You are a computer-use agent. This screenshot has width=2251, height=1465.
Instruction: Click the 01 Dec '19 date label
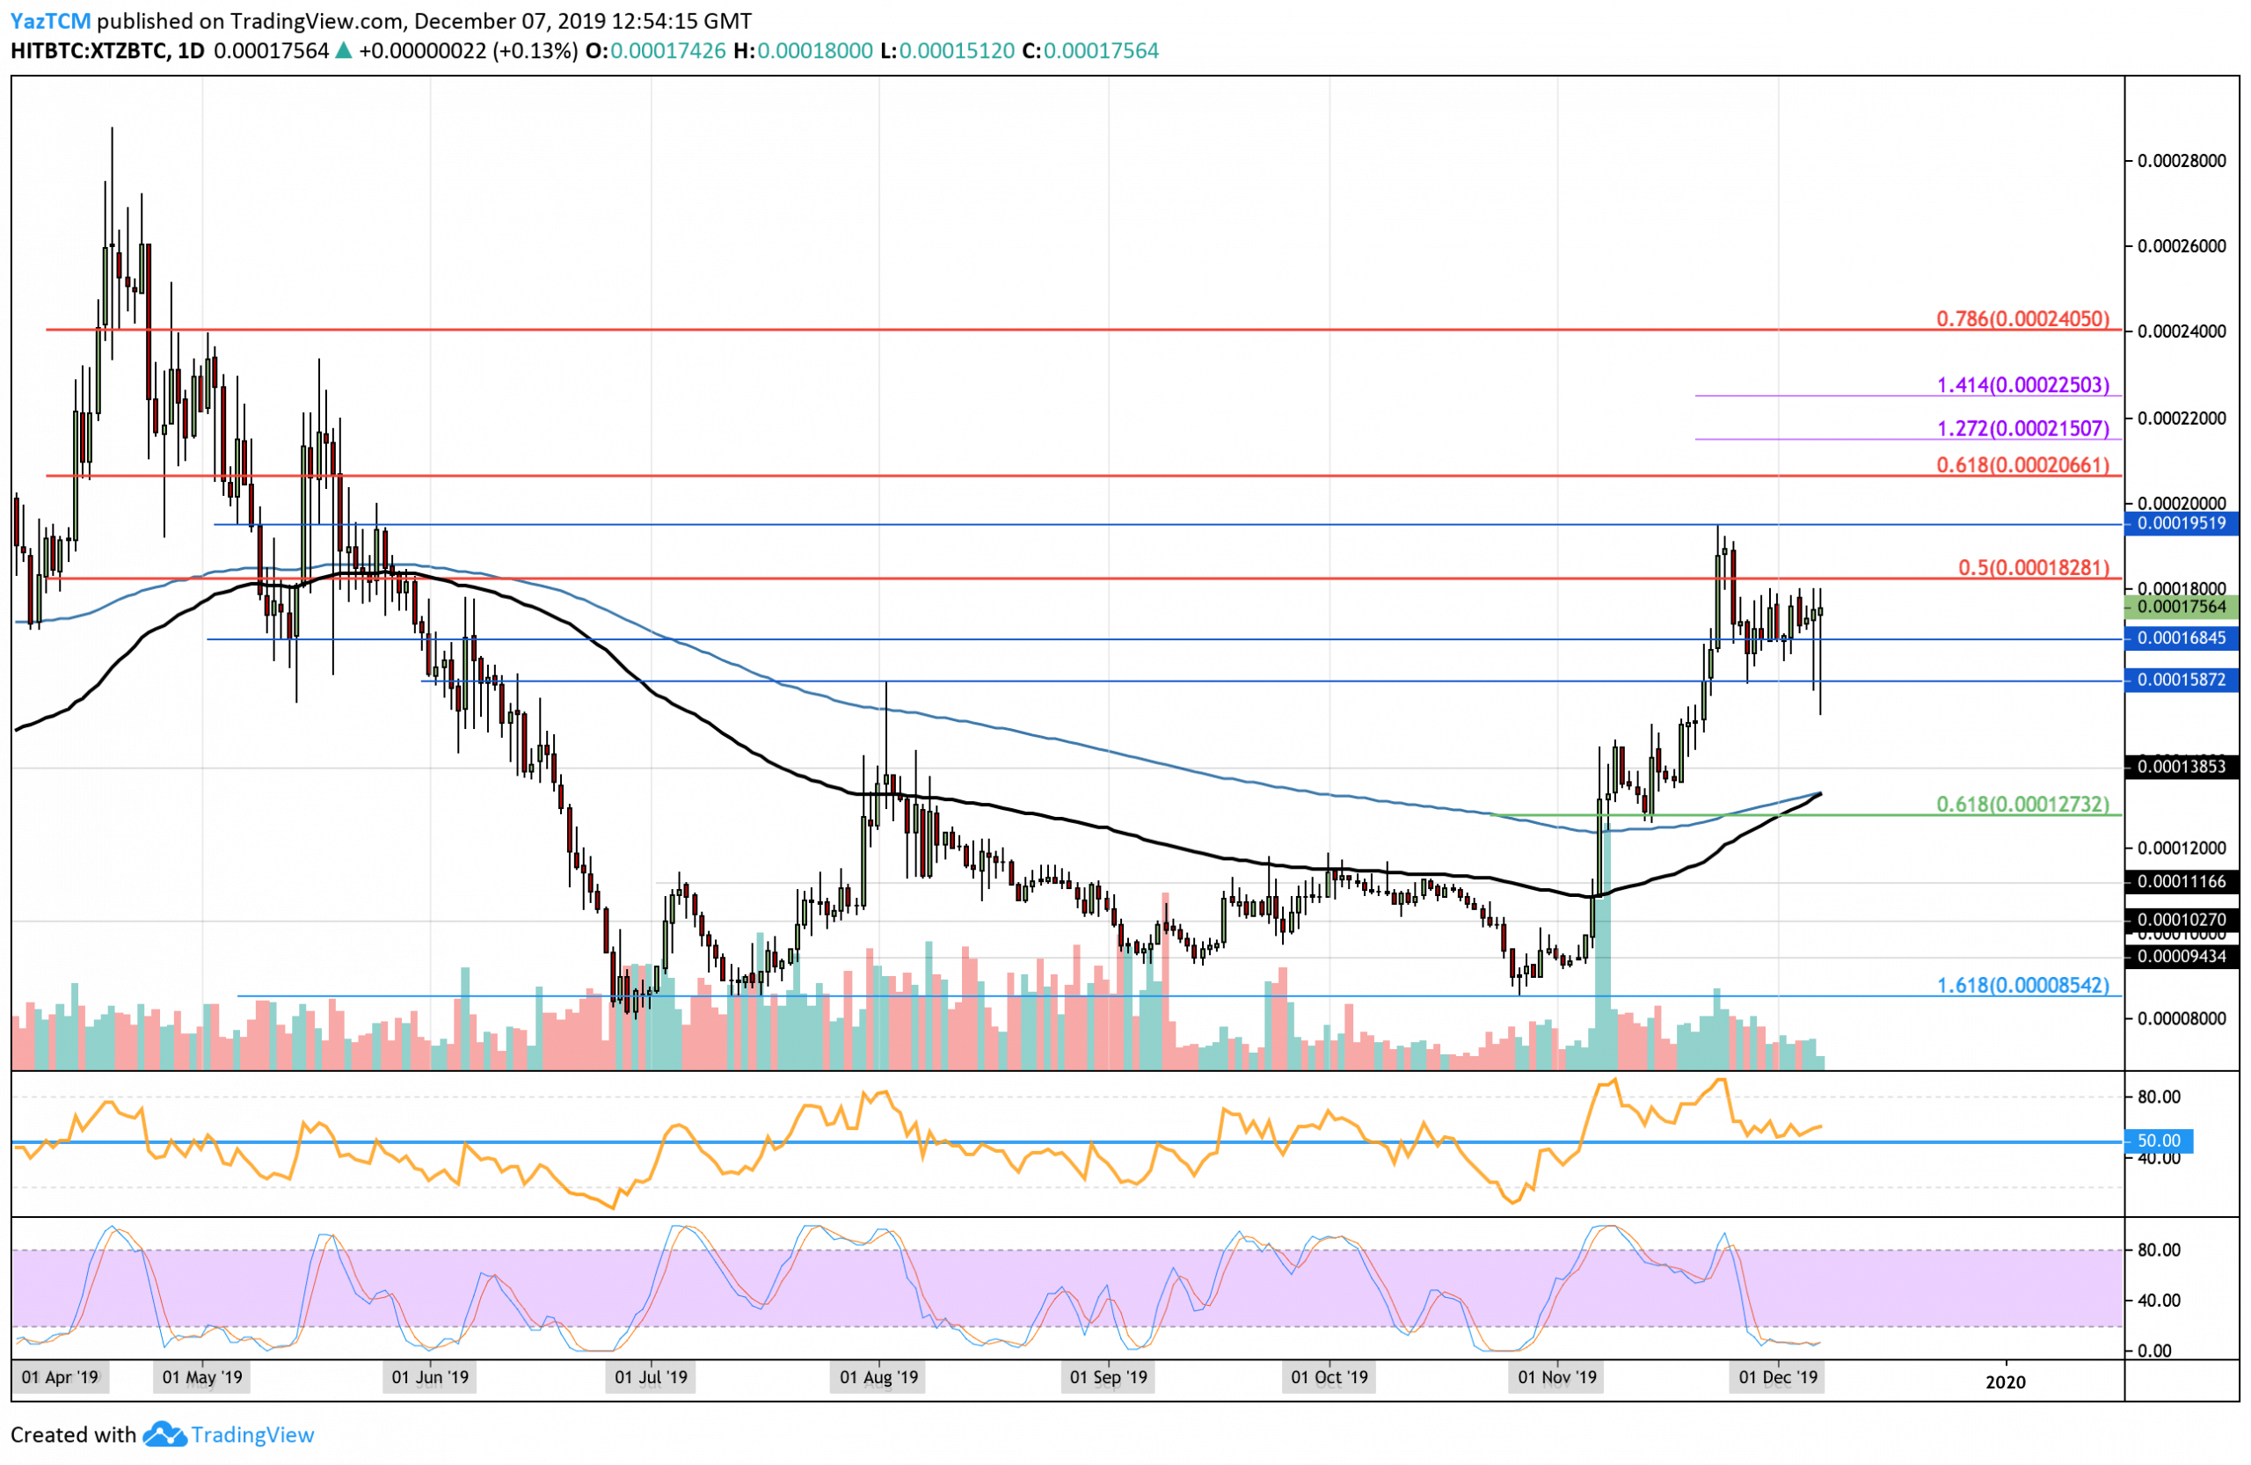point(1779,1378)
